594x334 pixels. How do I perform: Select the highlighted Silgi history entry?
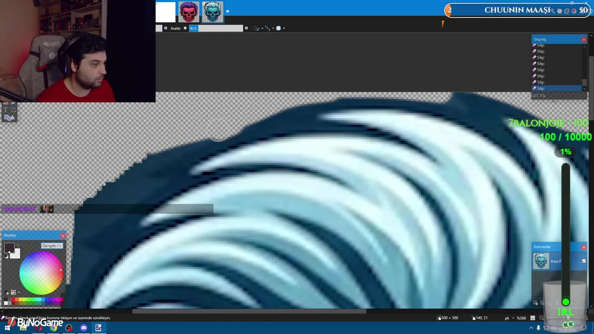557,88
